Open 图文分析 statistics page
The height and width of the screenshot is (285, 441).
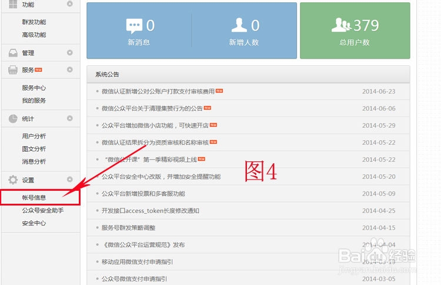click(34, 149)
